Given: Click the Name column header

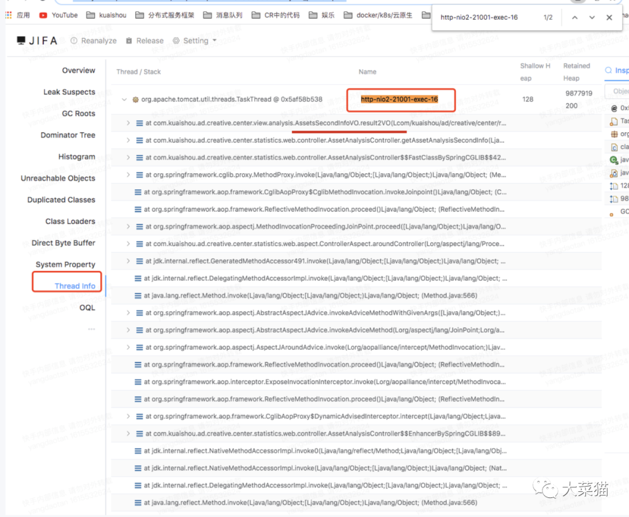Looking at the screenshot, I should pos(367,72).
